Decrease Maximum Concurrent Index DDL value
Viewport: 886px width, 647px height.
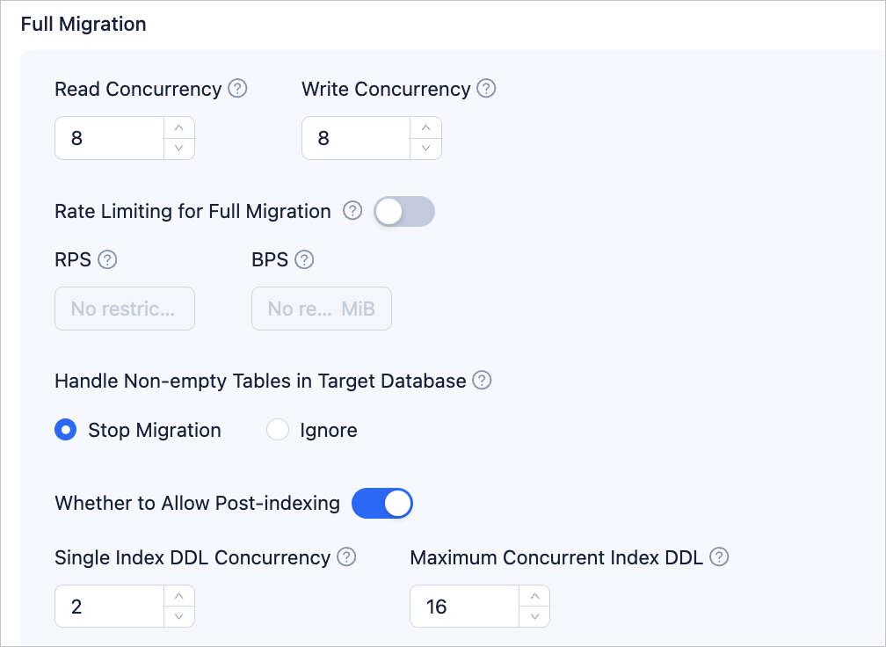[x=534, y=617]
